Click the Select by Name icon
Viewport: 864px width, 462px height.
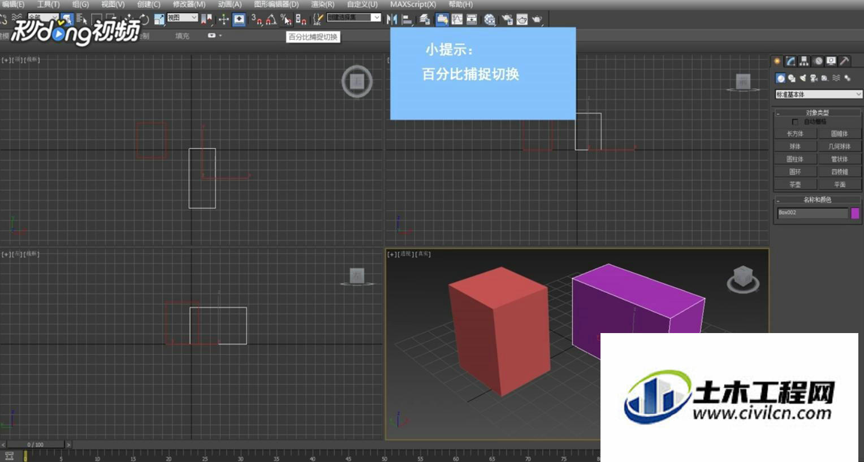(x=83, y=20)
